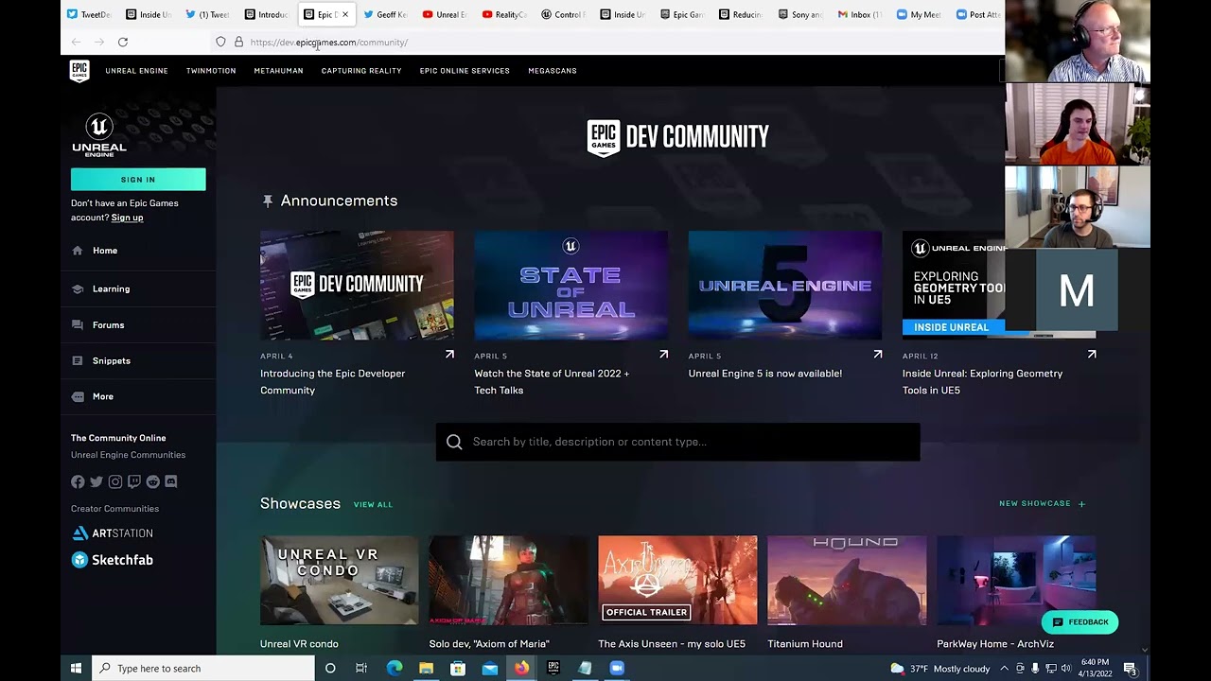Expand the More sidebar item
1211x681 pixels.
pos(103,396)
